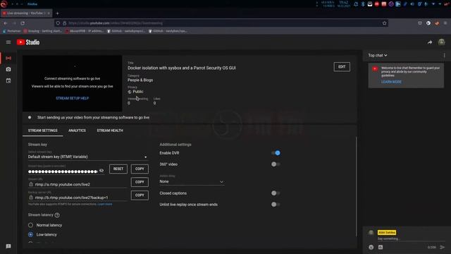This screenshot has width=451, height=254.
Task: Open the new tab plus button
Action: pos(57,13)
